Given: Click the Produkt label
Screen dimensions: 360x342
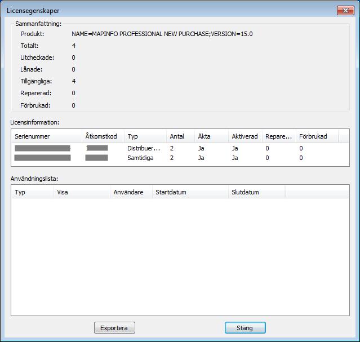Looking at the screenshot, I should point(32,34).
